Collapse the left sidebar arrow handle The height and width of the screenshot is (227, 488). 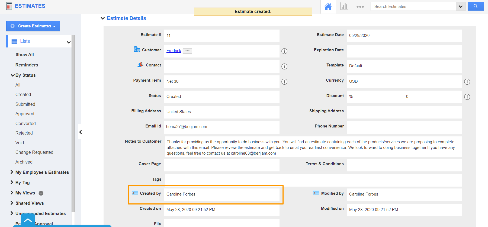(x=80, y=132)
